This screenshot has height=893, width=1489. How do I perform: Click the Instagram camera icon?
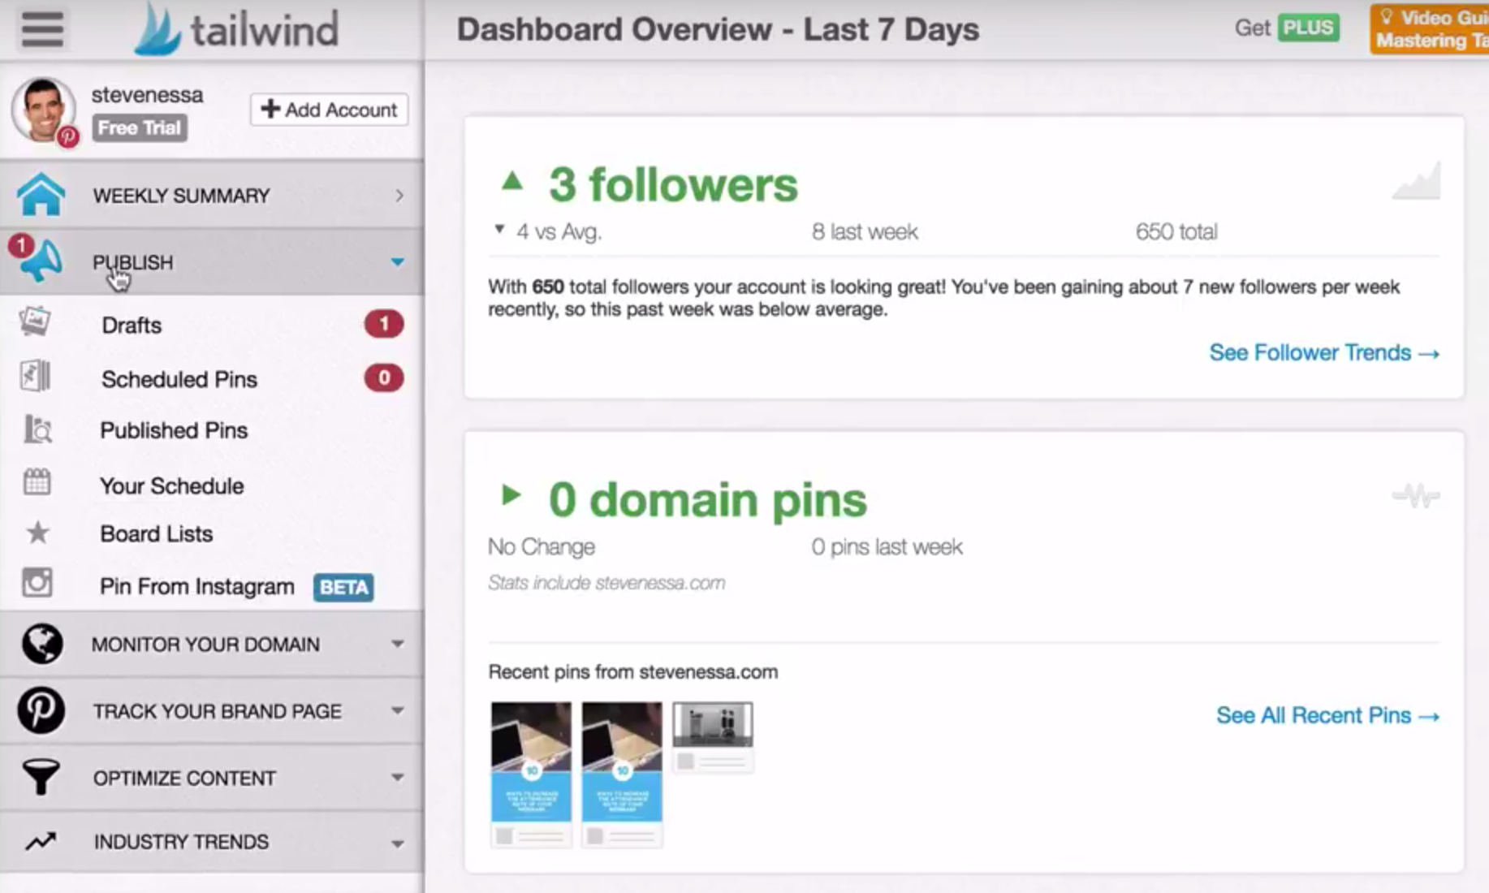[37, 582]
